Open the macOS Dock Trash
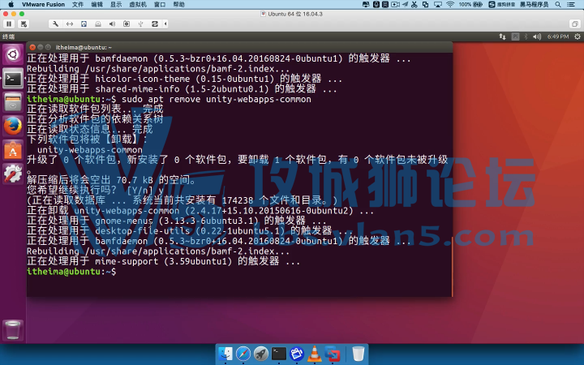This screenshot has height=365, width=584. [x=358, y=354]
